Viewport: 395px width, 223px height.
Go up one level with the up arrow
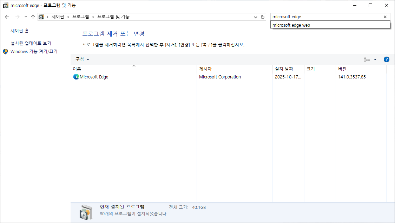click(x=33, y=17)
